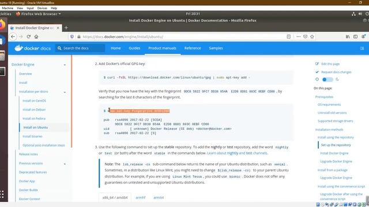
Task: Expand the Previous versions section
Action: pos(65,163)
